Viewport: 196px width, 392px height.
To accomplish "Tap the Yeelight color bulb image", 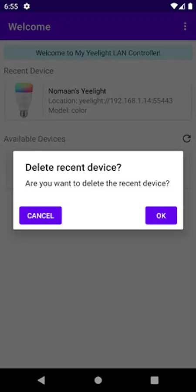I will 24,100.
